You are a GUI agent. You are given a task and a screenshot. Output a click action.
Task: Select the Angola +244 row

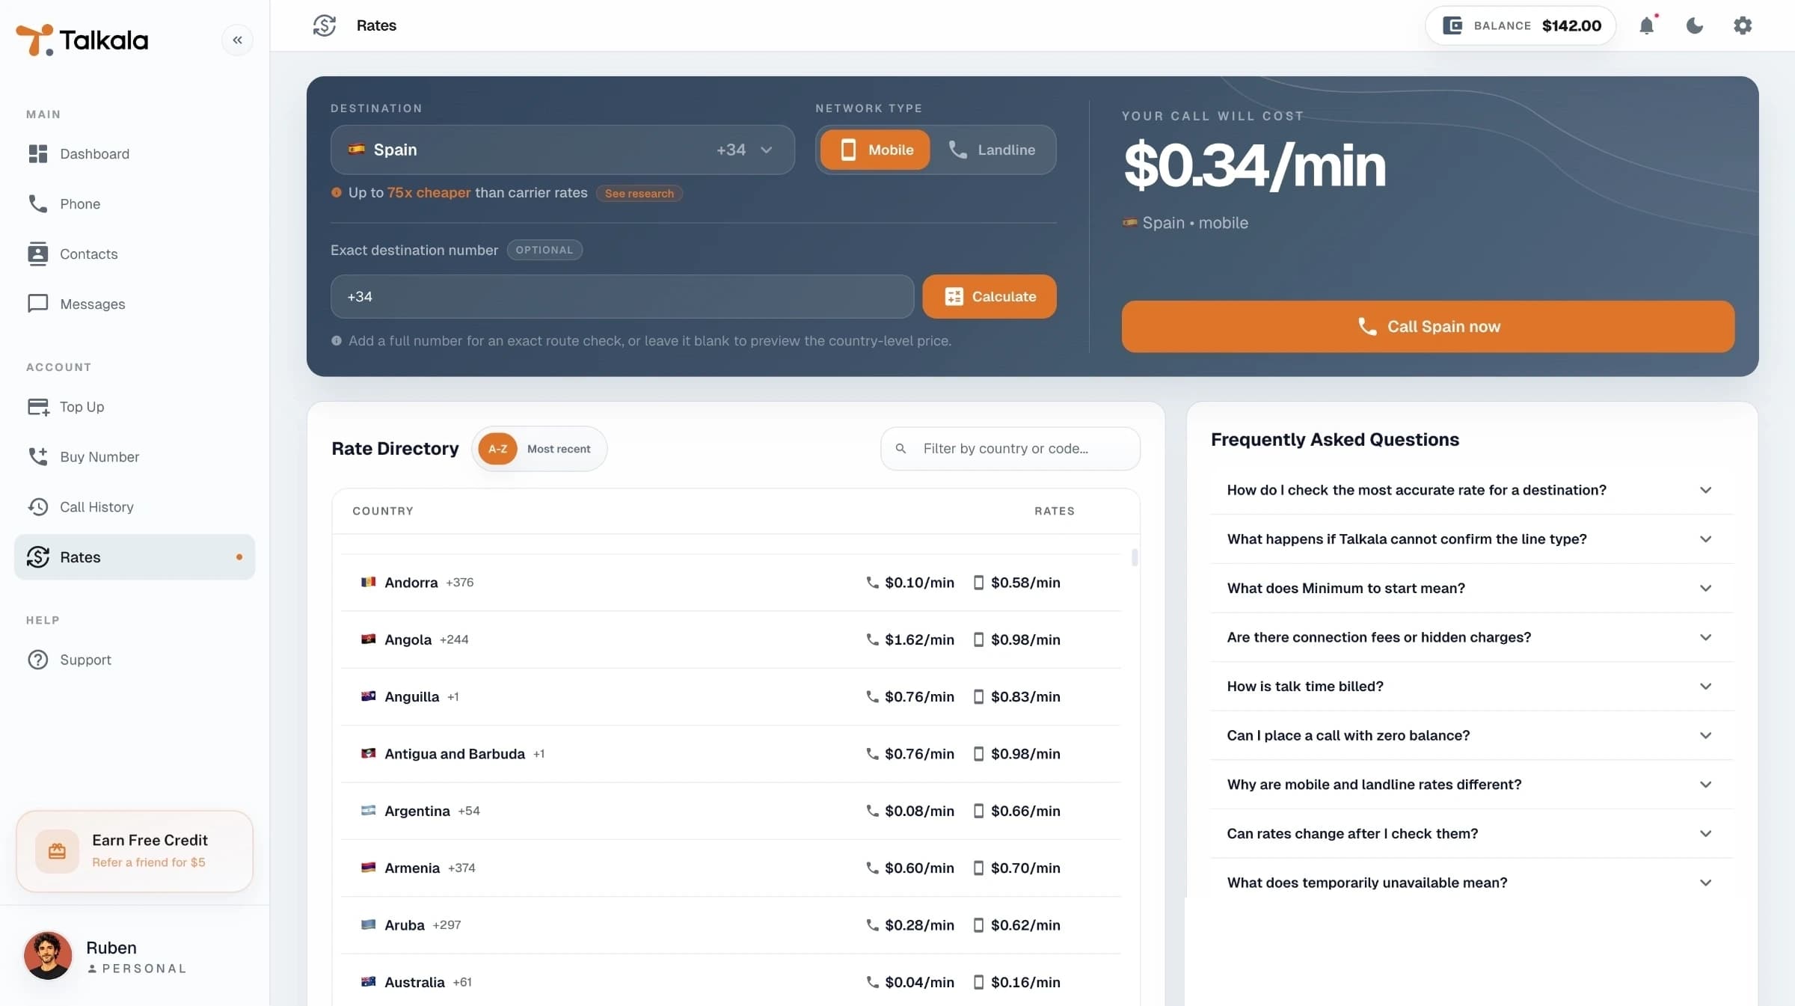[x=731, y=639]
